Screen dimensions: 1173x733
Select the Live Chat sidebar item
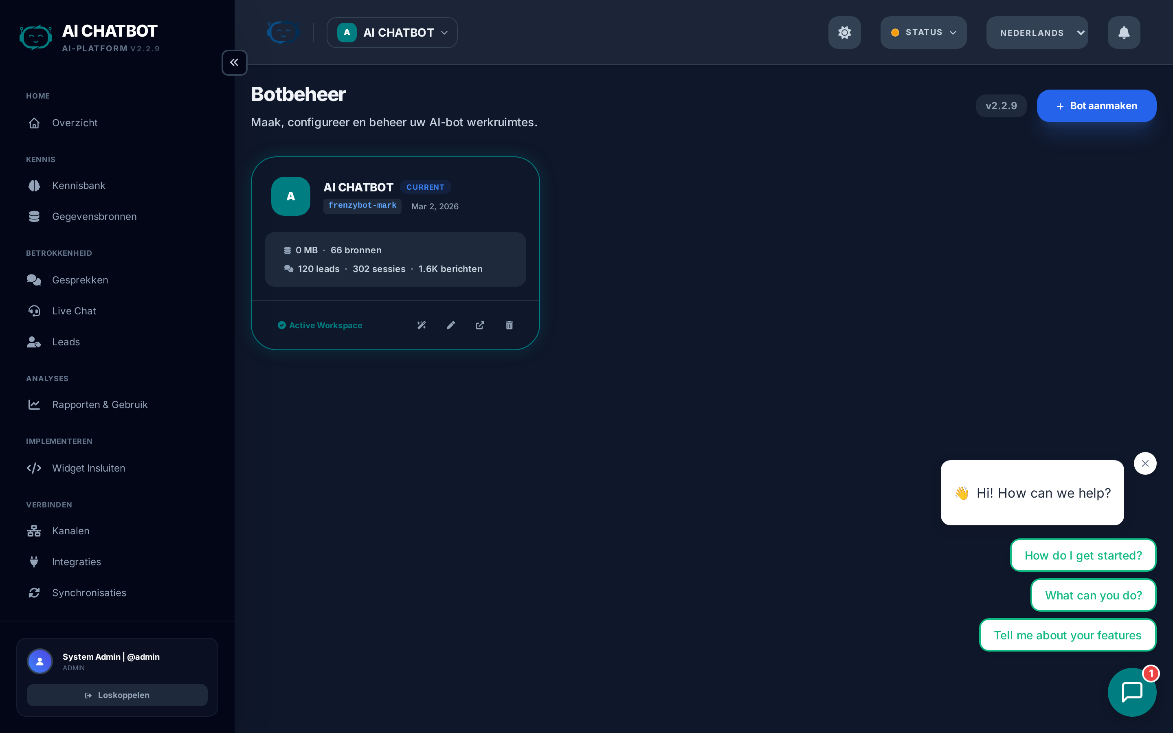pos(74,311)
